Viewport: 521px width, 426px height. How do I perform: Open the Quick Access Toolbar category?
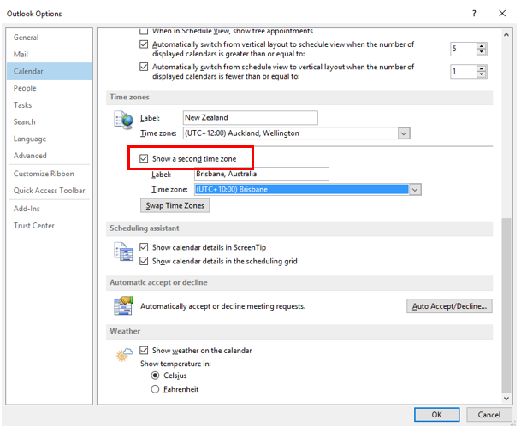point(49,191)
